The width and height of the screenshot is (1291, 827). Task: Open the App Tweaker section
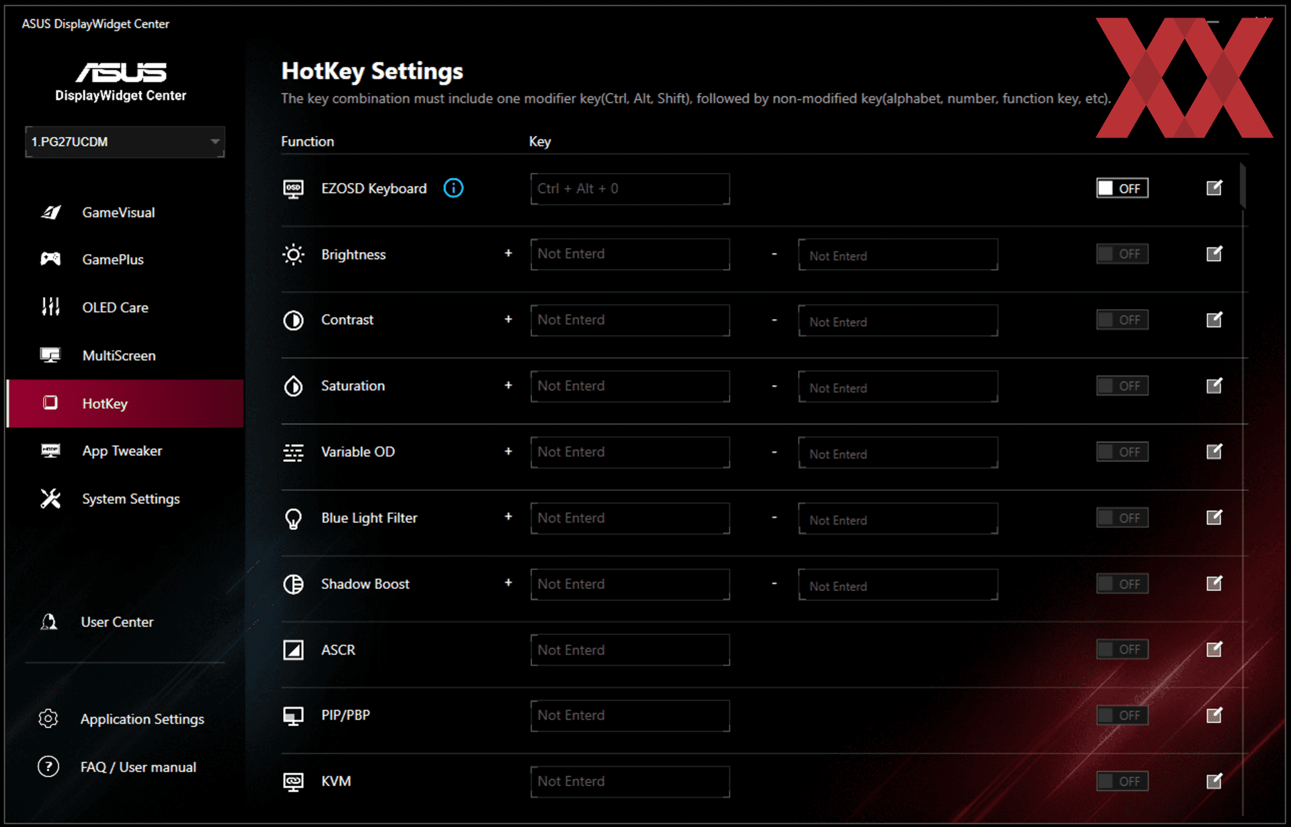[x=125, y=451]
